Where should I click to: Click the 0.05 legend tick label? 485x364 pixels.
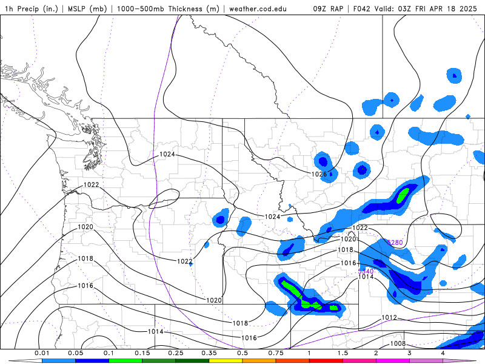[75, 353]
